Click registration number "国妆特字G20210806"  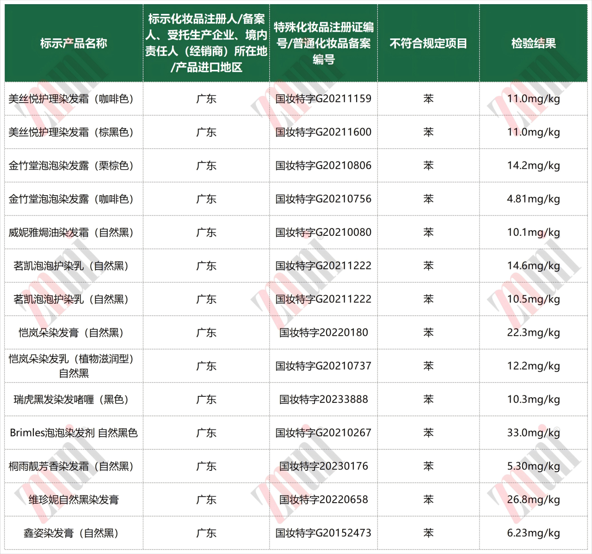click(x=323, y=166)
